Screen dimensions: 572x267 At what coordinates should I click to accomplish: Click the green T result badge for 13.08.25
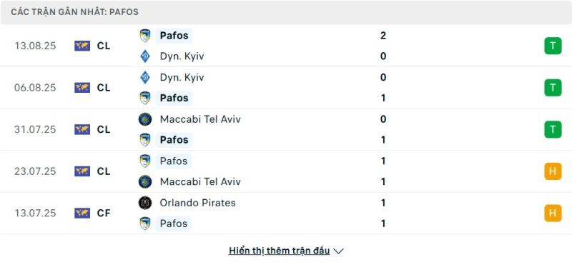(553, 46)
